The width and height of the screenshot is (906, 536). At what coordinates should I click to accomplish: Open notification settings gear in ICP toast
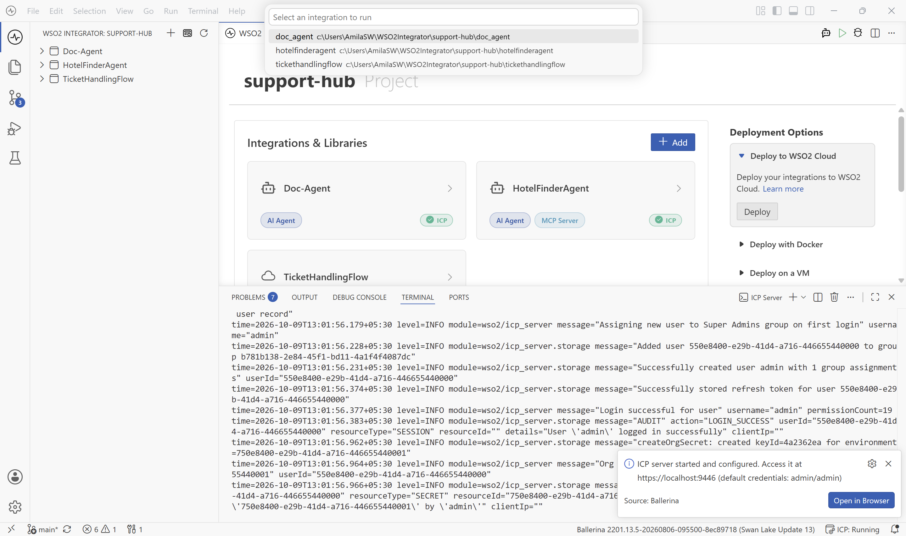872,464
